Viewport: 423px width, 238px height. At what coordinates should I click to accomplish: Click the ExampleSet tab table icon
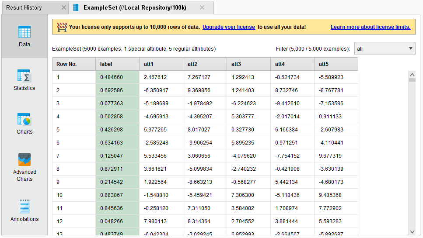point(76,8)
